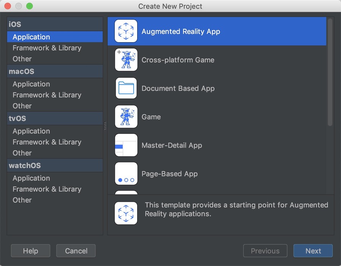
Task: Click the Master-Detail App layout icon
Action: [126, 145]
